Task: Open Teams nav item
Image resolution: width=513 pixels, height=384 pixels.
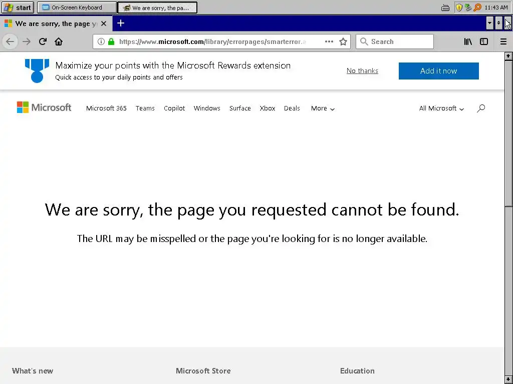Action: click(145, 108)
